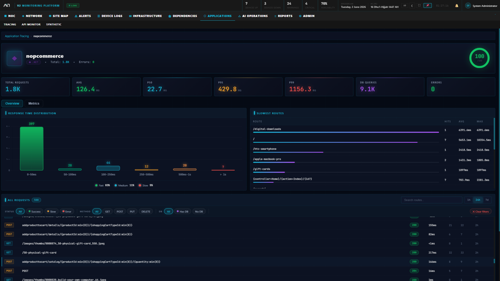This screenshot has height=281, width=500.
Task: Go to the Reports menu
Action: 283,16
